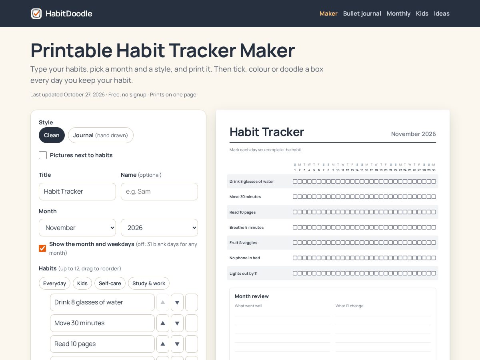Uncheck 'Show the month and weekdays'
The image size is (480, 360).
(42, 248)
